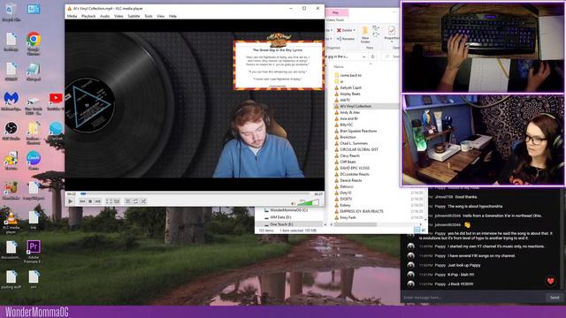Select the 'Andy & Alex' file
This screenshot has width=566, height=318.
(348, 112)
